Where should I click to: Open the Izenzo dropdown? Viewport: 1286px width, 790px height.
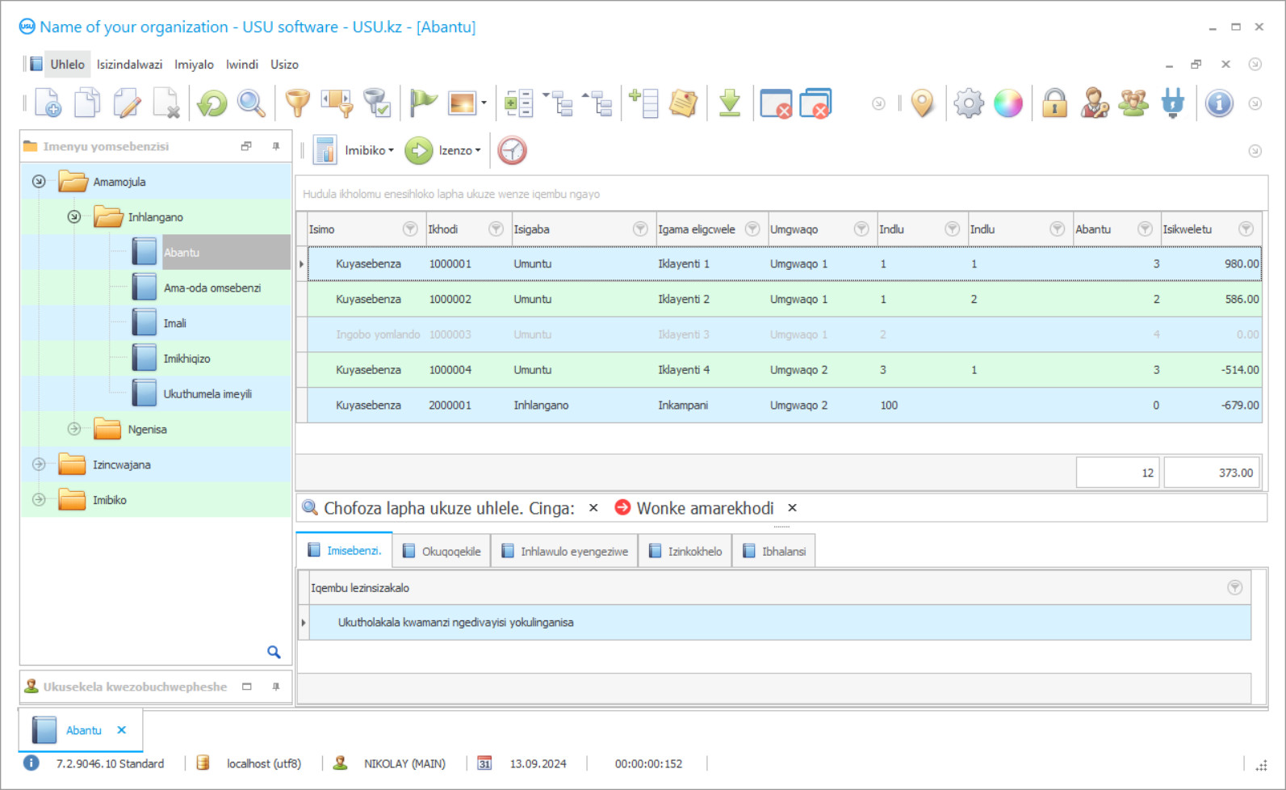pos(459,150)
